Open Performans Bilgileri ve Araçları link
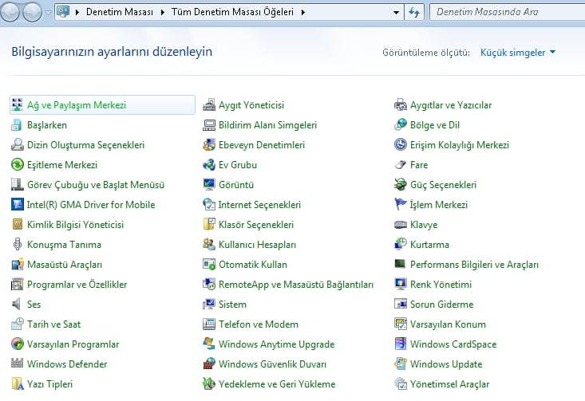Image resolution: width=585 pixels, height=401 pixels. coord(474,264)
